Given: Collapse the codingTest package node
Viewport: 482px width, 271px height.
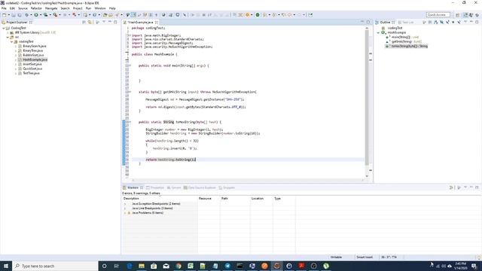Looking at the screenshot, I should coord(12,41).
